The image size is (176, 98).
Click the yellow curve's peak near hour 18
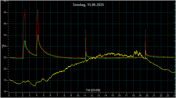pos(137,51)
